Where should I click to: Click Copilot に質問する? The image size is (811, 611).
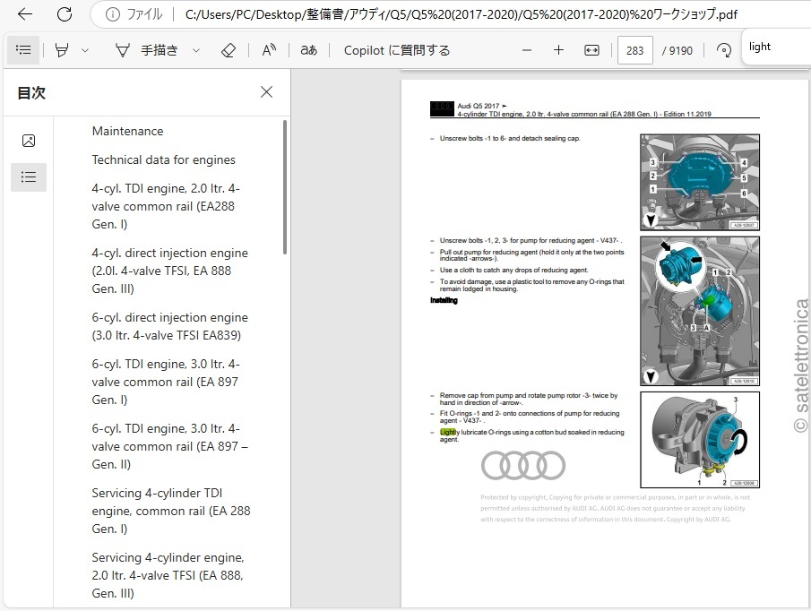tap(397, 50)
